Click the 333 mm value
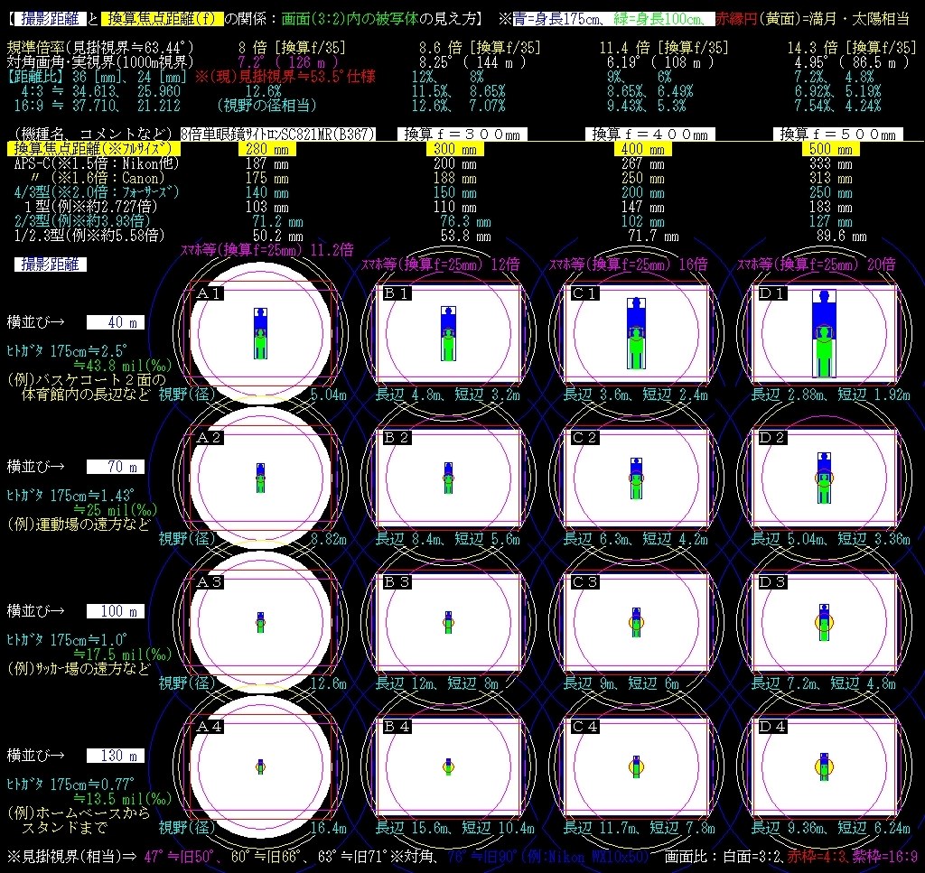925x873 pixels. point(830,164)
